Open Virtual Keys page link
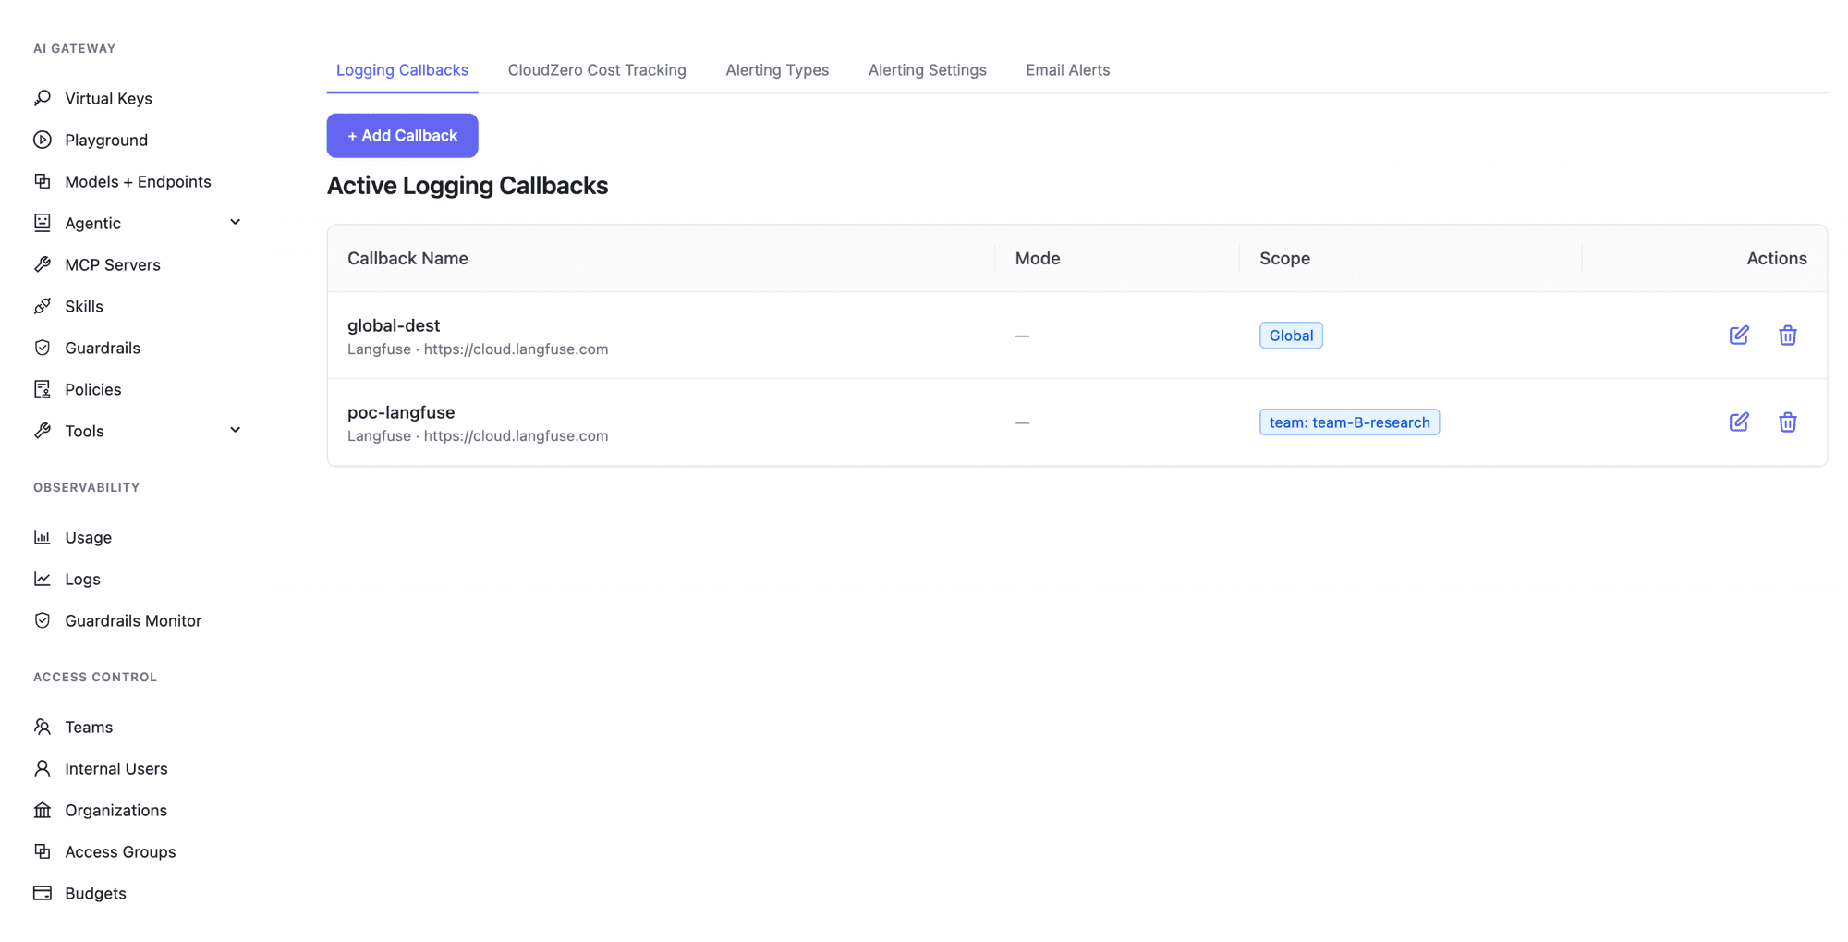Viewport: 1848px width, 942px height. [108, 98]
